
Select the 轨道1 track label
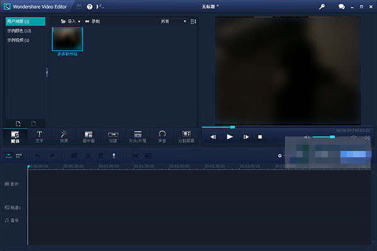13,208
